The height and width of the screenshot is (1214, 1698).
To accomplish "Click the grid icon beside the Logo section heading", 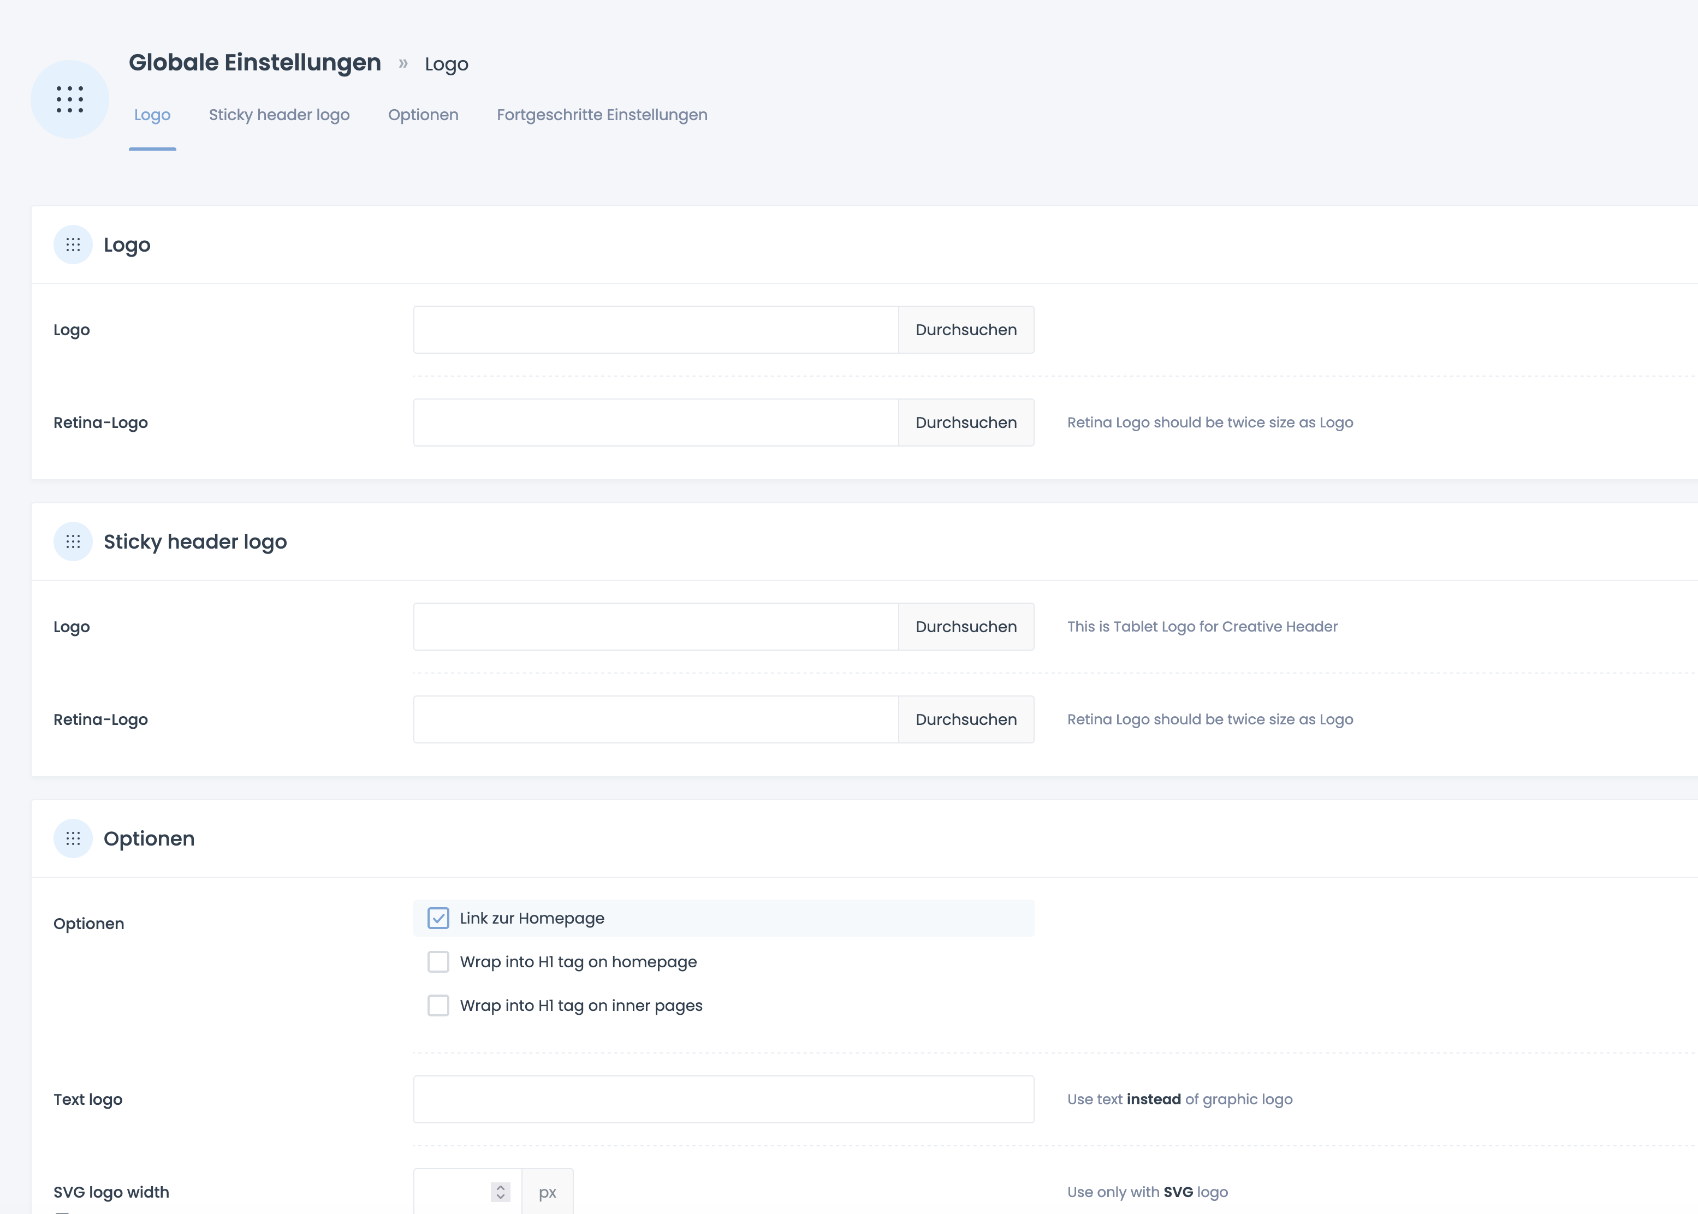I will click(73, 245).
